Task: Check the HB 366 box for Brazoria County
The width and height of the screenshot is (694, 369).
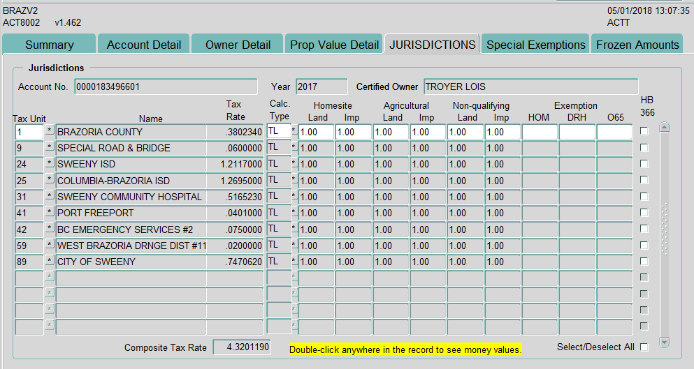Action: tap(644, 131)
